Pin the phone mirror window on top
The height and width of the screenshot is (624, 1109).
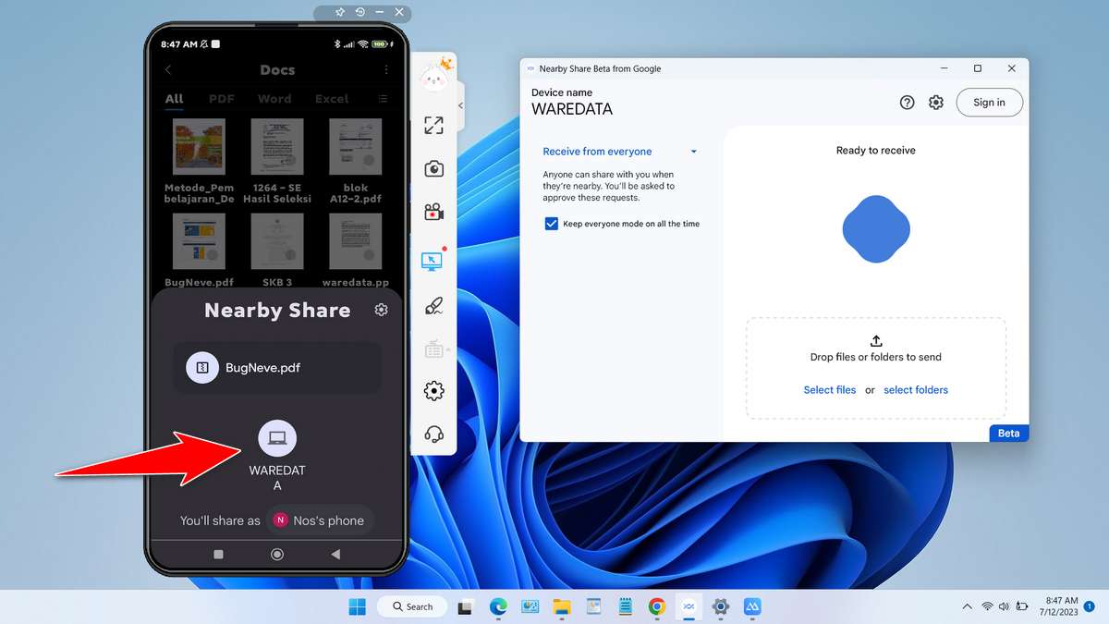tap(339, 12)
